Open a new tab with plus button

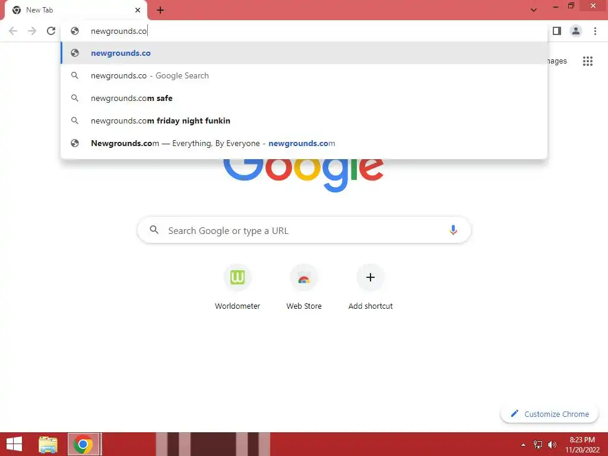[160, 10]
